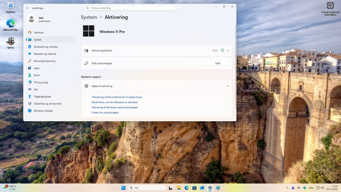The image size is (341, 192).
Task: Open link Finder din produktnøgle
Action: tap(105, 112)
